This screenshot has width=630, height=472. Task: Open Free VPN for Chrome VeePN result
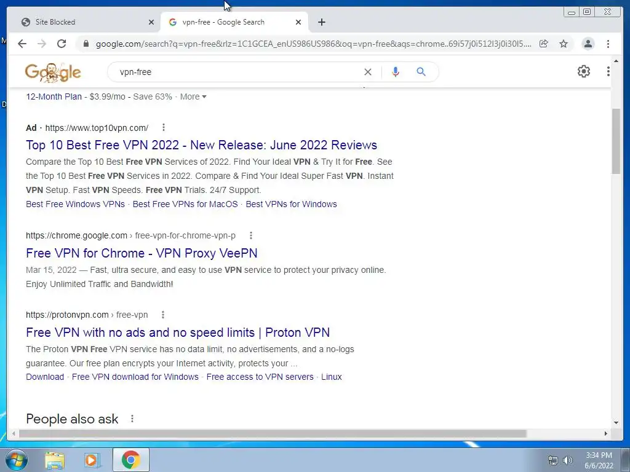click(142, 253)
